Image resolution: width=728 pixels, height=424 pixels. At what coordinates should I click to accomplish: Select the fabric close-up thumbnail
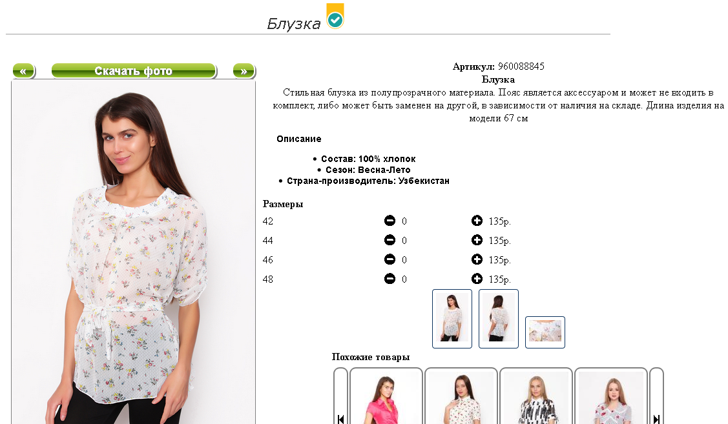coord(545,332)
